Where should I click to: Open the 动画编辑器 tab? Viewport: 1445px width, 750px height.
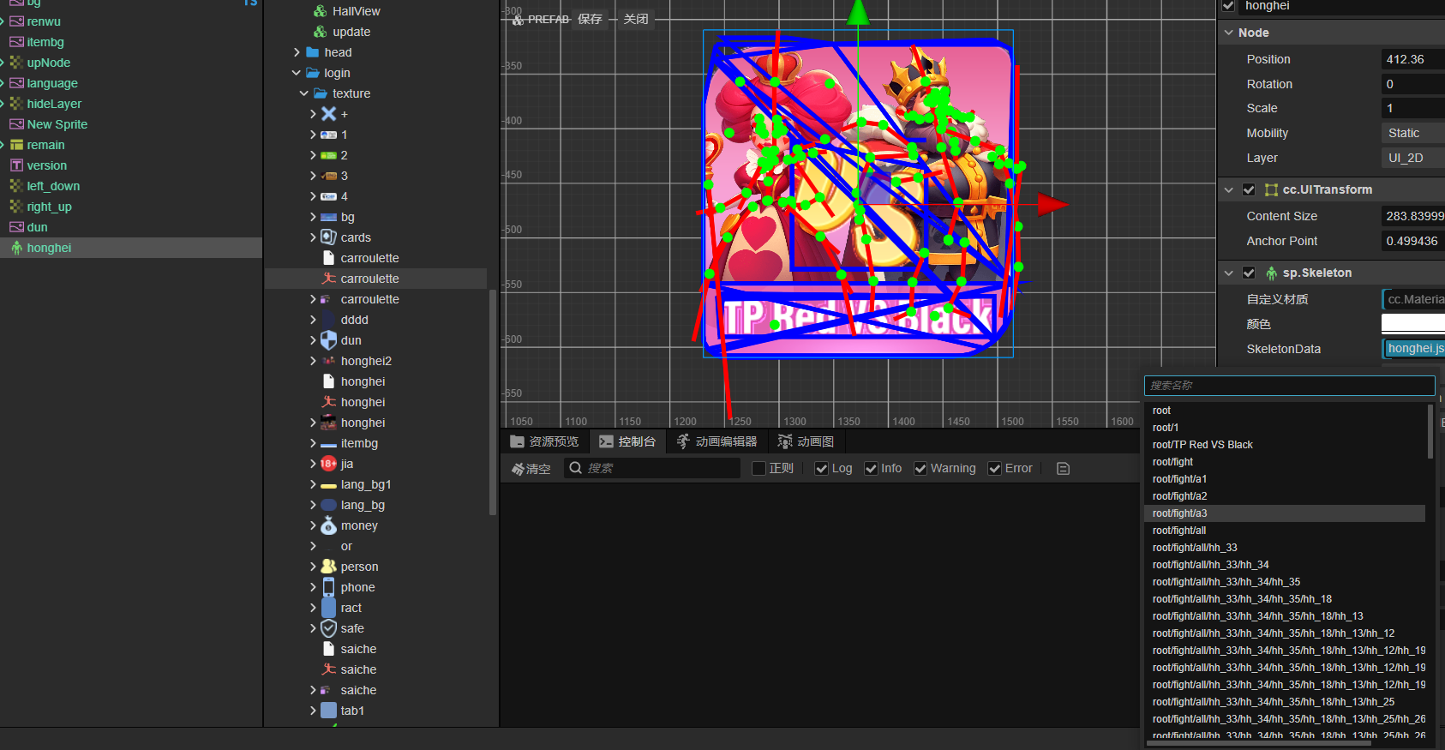717,441
